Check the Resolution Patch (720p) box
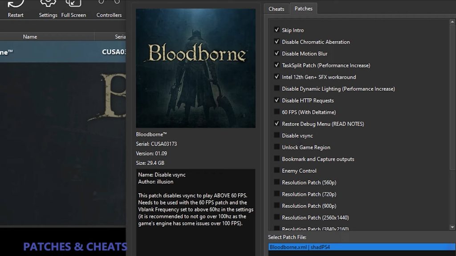The width and height of the screenshot is (456, 256). coord(277,194)
